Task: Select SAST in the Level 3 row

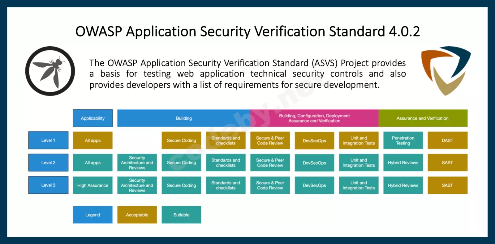Action: tap(448, 185)
